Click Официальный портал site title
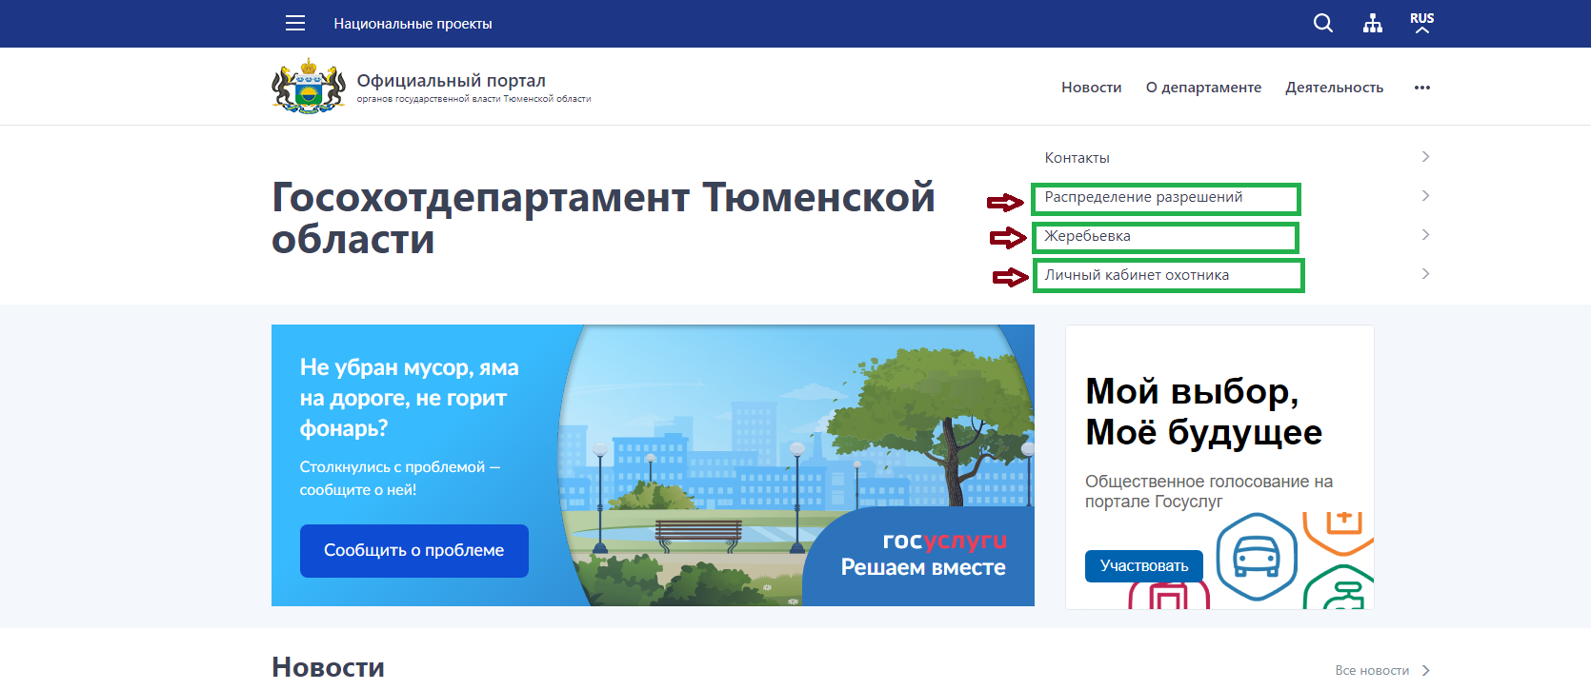 click(x=451, y=81)
